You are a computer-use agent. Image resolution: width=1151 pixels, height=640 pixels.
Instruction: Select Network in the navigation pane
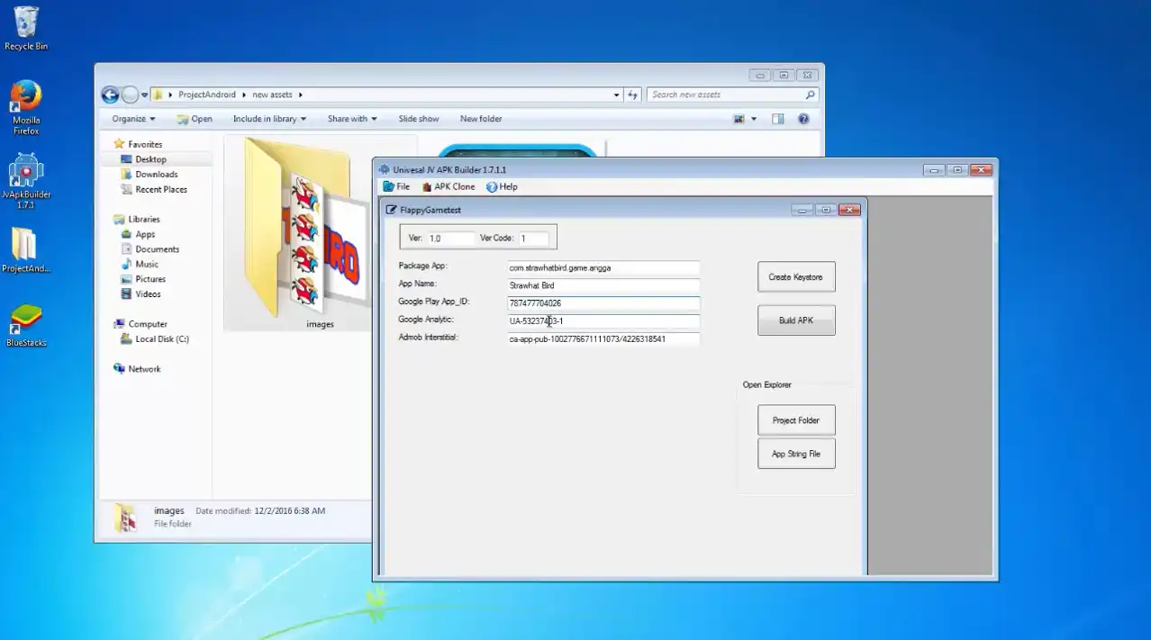[x=143, y=369]
